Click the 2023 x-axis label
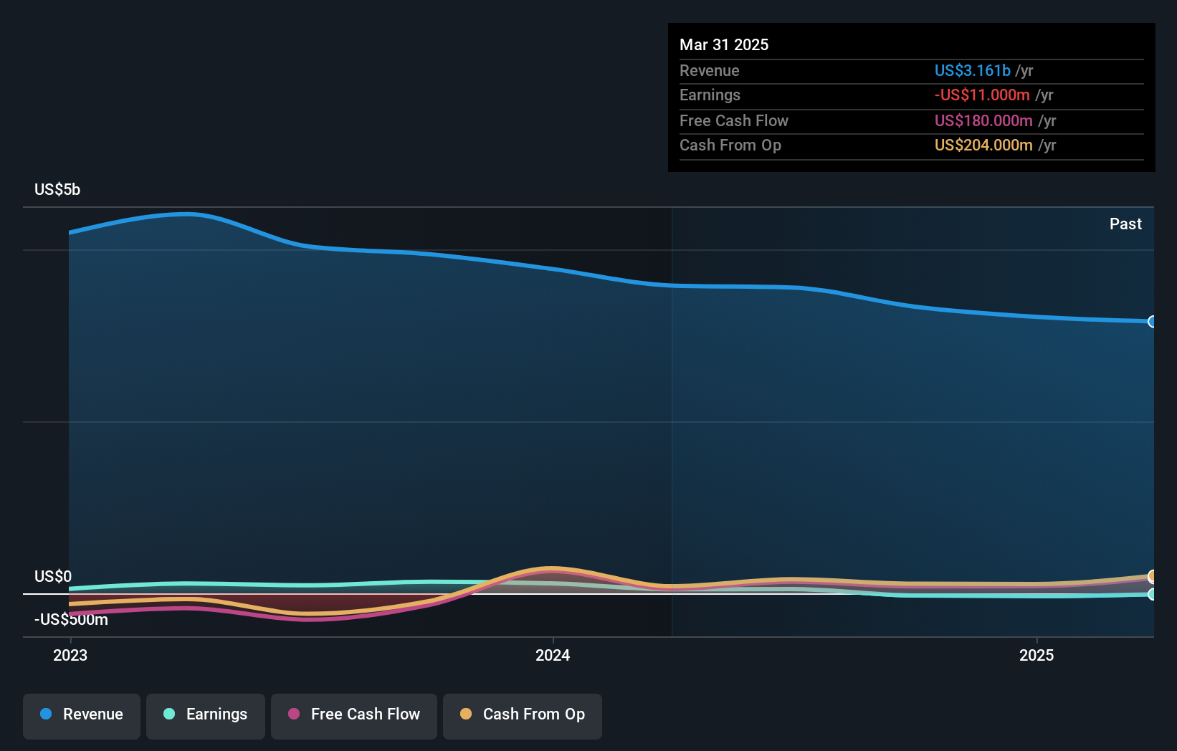 70,655
